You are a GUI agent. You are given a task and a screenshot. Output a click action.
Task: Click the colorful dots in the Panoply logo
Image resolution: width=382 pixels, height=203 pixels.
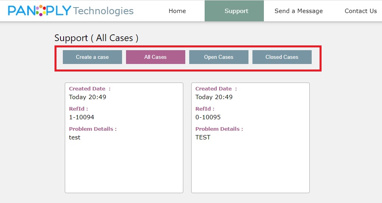(x=41, y=11)
